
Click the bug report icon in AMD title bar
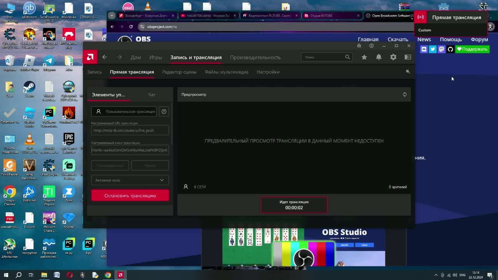click(x=359, y=45)
